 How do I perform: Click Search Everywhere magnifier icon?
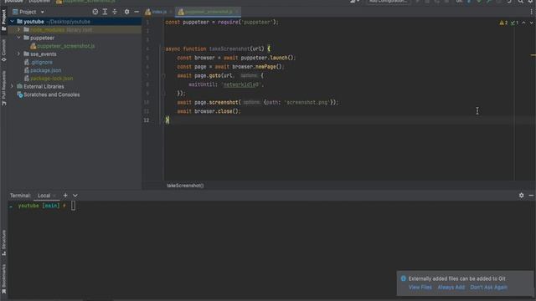click(520, 2)
